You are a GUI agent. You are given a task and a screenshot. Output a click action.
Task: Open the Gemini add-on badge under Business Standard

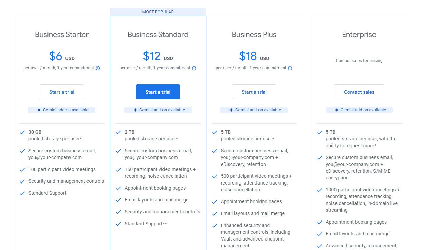coord(158,110)
